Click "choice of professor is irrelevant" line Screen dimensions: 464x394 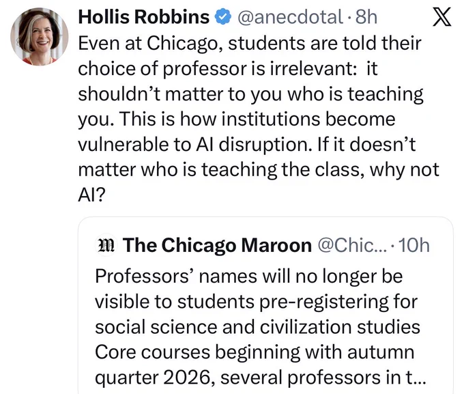click(x=217, y=69)
